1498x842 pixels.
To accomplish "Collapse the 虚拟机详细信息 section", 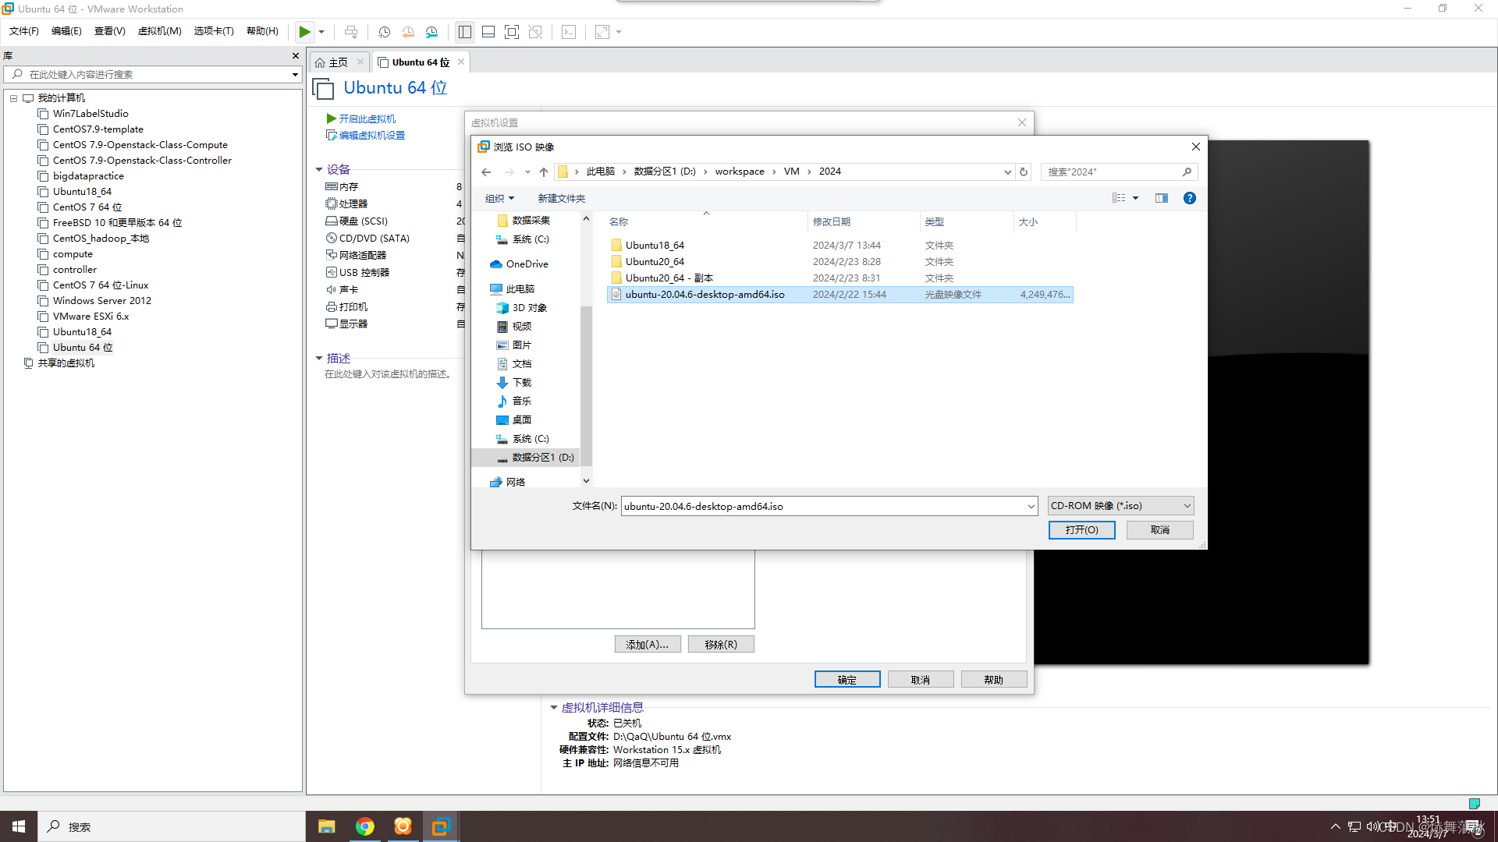I will (554, 707).
